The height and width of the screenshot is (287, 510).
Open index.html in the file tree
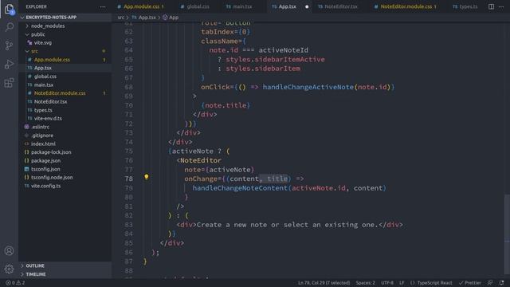[65, 143]
